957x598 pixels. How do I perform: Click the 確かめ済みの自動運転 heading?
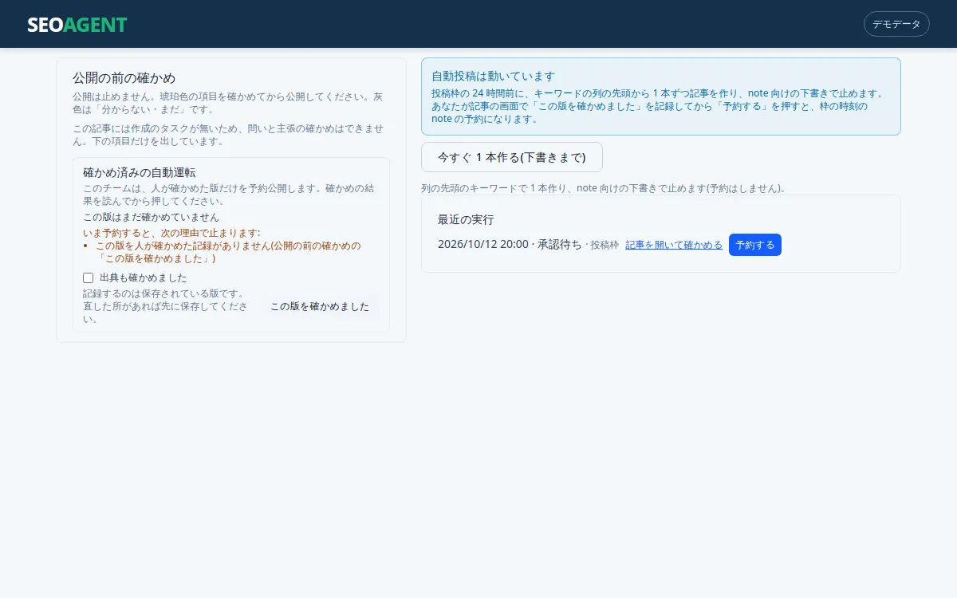[140, 172]
